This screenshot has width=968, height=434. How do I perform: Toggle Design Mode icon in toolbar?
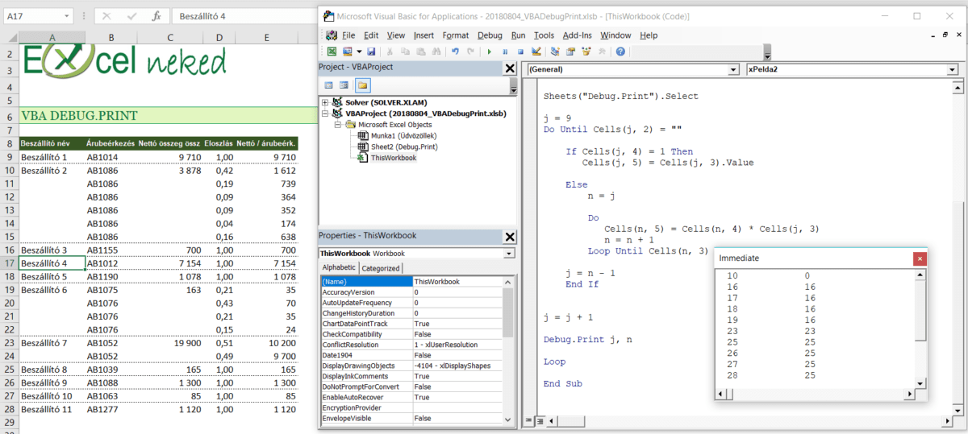[x=536, y=52]
